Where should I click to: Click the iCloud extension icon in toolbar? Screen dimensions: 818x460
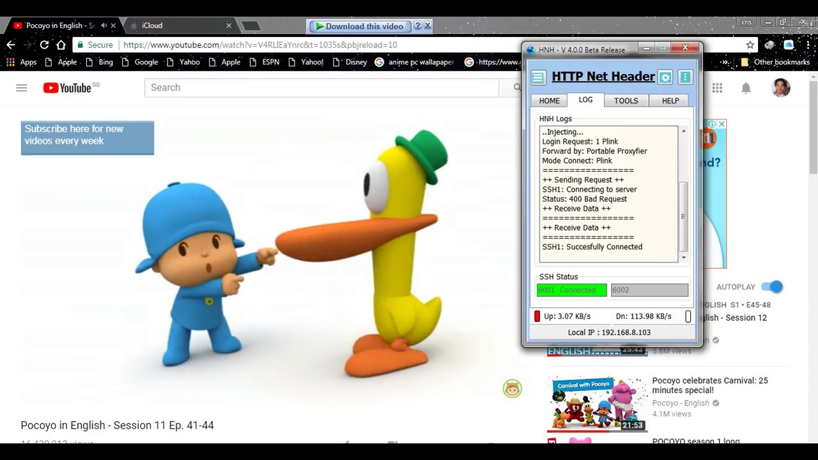click(789, 45)
